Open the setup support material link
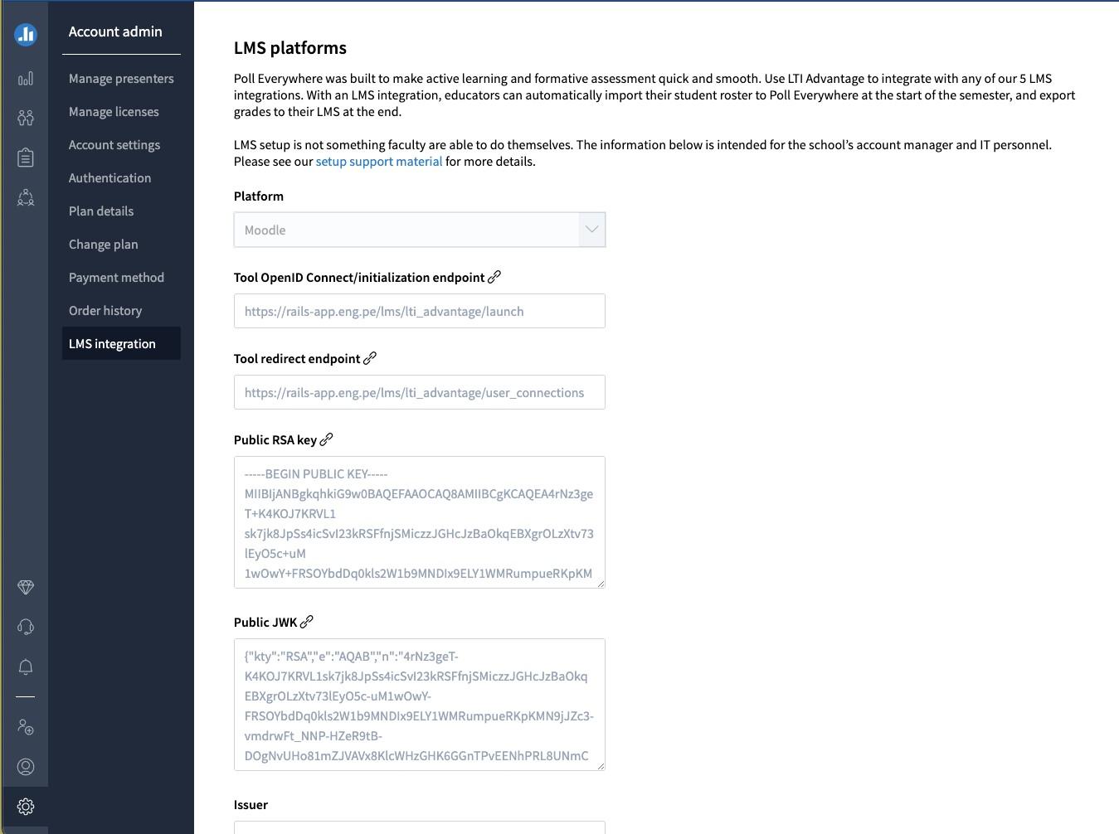1119x834 pixels. [379, 162]
